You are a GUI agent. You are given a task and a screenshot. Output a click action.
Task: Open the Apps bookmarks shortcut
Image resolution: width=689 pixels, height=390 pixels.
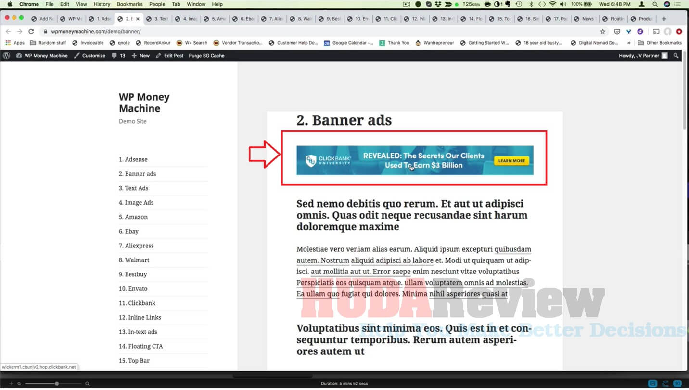[x=15, y=43]
